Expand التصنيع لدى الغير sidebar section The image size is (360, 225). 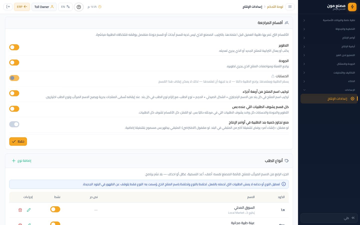tap(329, 55)
